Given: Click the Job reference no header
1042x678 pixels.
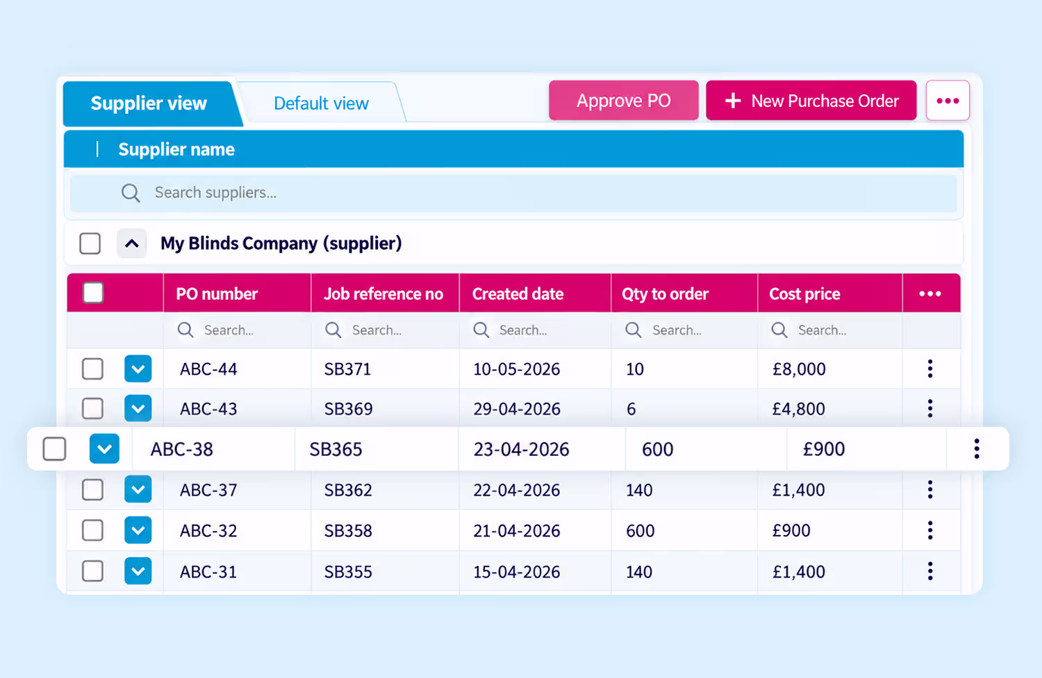Looking at the screenshot, I should click(383, 294).
